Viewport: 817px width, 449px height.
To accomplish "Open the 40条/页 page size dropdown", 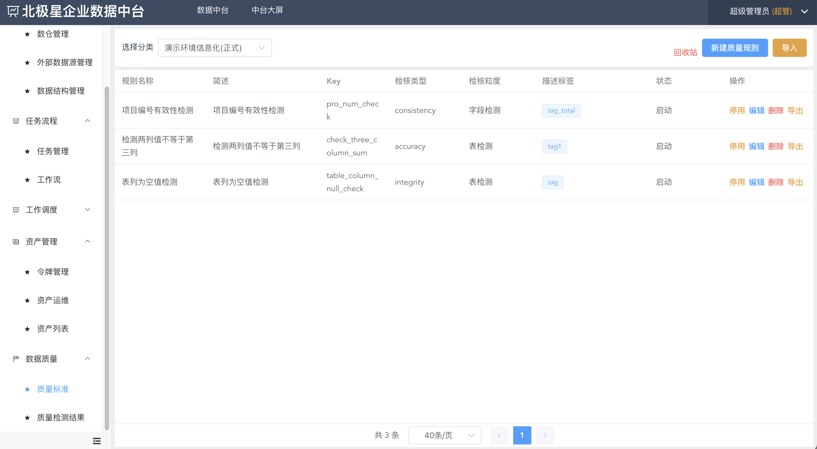I will pos(444,435).
